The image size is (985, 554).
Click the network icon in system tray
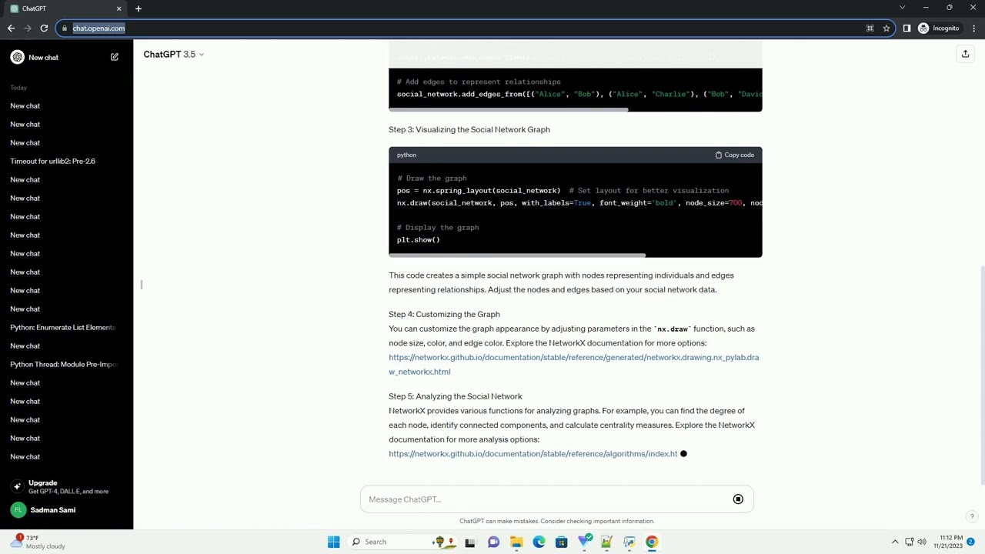point(909,542)
